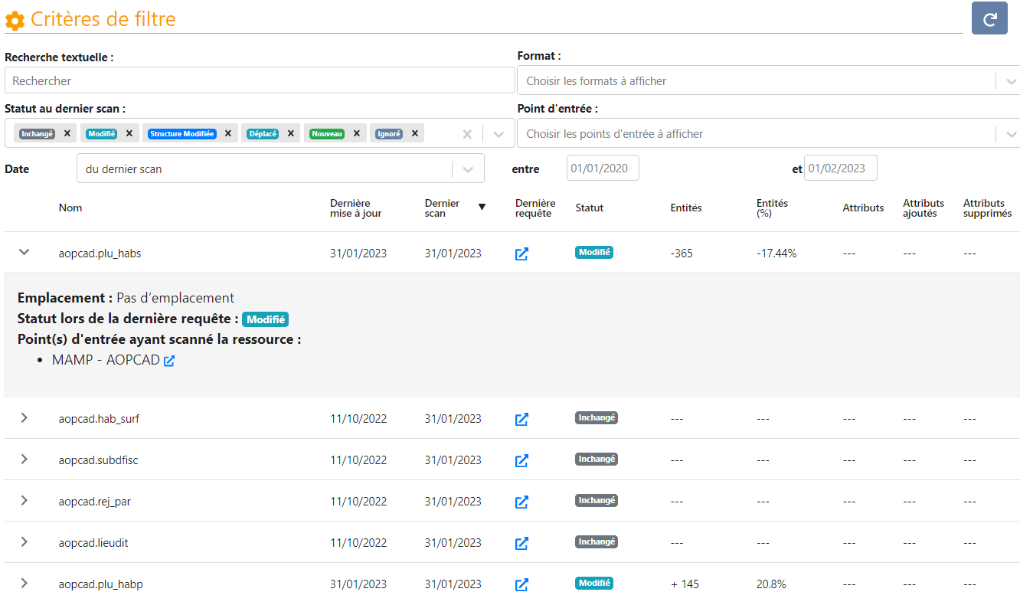Open last request link for aopcad.plu_habp

pyautogui.click(x=521, y=584)
